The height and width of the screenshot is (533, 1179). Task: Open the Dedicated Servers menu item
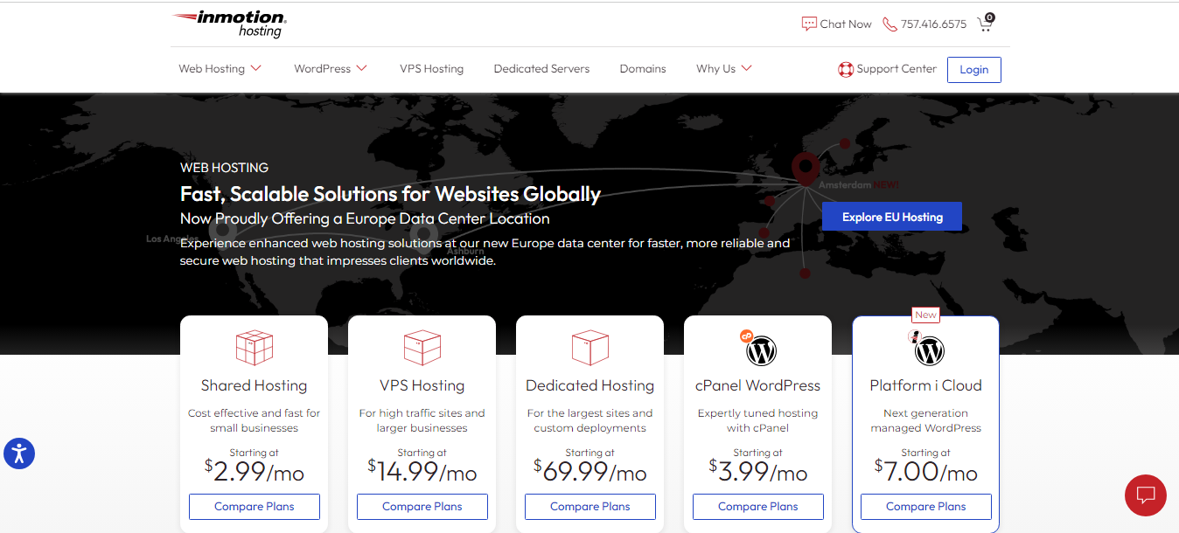tap(541, 69)
